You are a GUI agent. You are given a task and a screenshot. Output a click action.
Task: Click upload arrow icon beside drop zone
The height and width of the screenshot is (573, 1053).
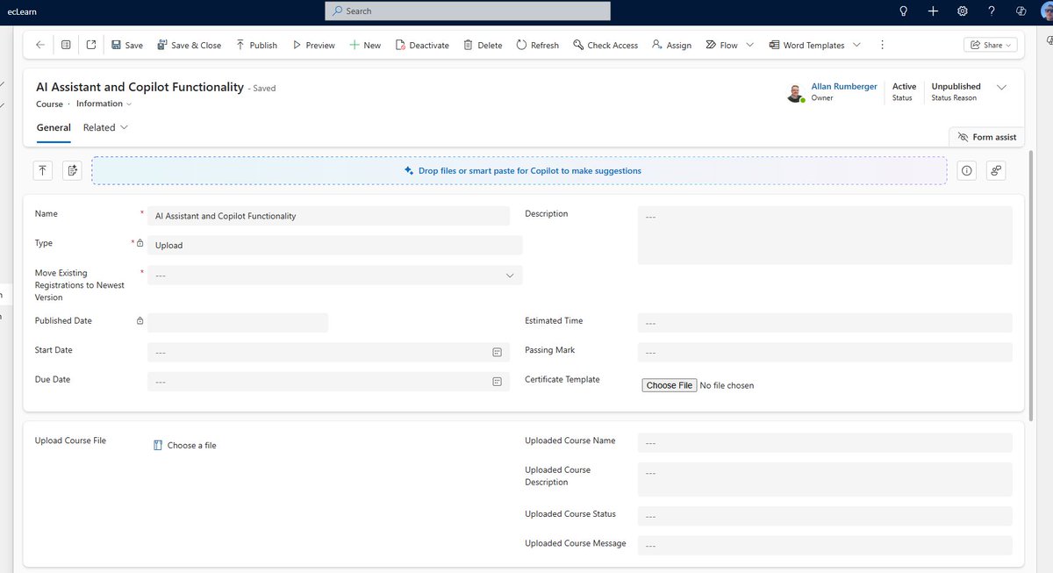pos(43,170)
